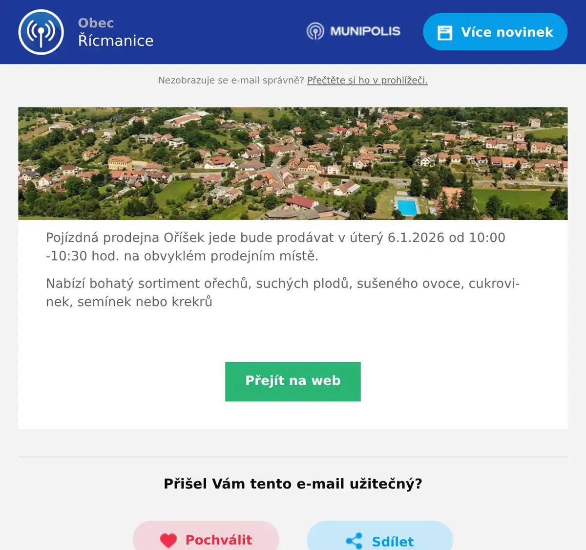The width and height of the screenshot is (586, 550).
Task: Click the Munipolis logo icon
Action: (315, 31)
